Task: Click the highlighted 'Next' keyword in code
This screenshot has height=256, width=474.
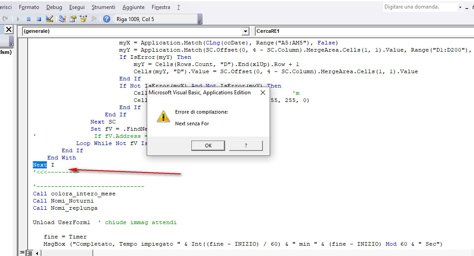Action: (x=40, y=165)
